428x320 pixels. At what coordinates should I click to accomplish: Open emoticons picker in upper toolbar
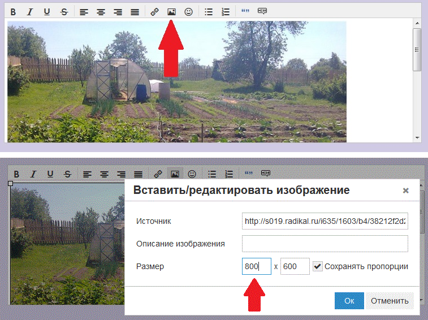(188, 12)
